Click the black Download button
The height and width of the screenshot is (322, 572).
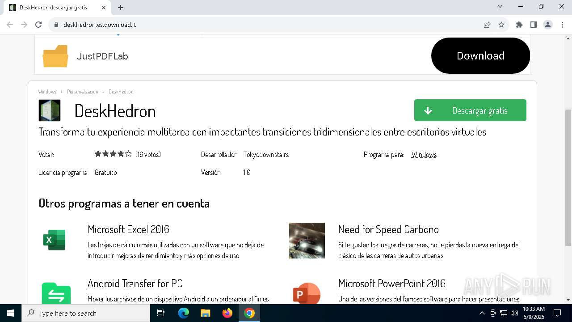(x=480, y=55)
